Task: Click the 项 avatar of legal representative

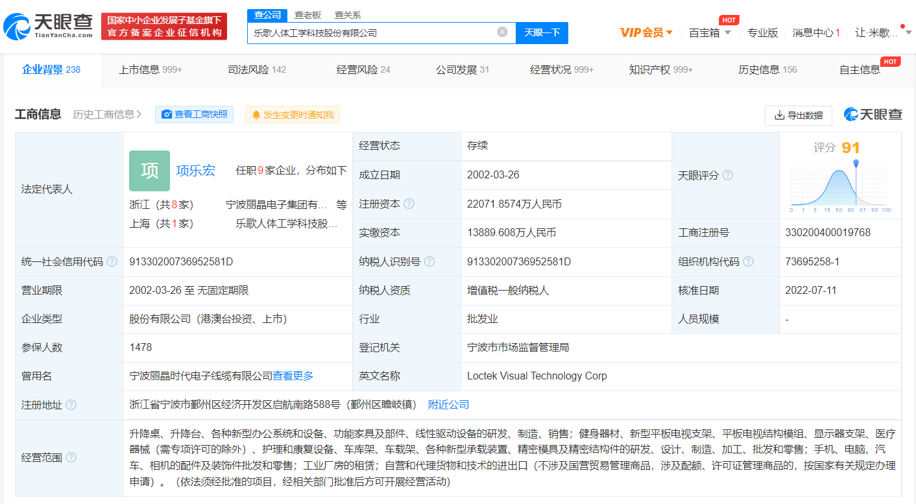Action: tap(149, 171)
